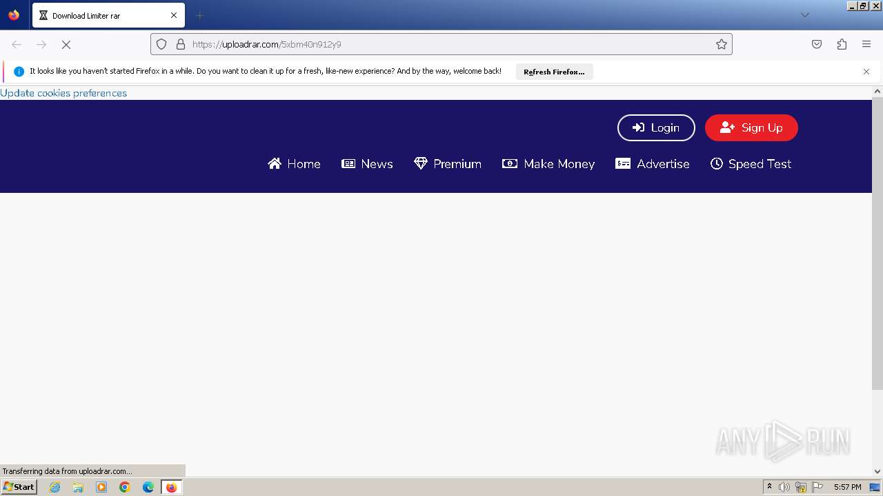
Task: Minimize the Firefox window
Action: [x=853, y=6]
